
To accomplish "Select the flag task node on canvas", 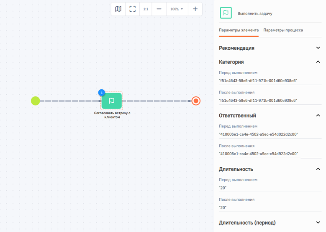I will 112,101.
